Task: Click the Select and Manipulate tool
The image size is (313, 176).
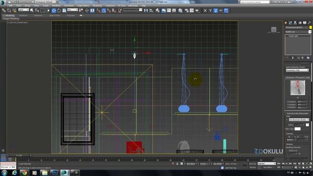Action: [x=87, y=10]
